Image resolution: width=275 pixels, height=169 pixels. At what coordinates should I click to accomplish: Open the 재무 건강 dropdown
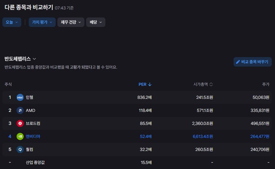coord(71,22)
